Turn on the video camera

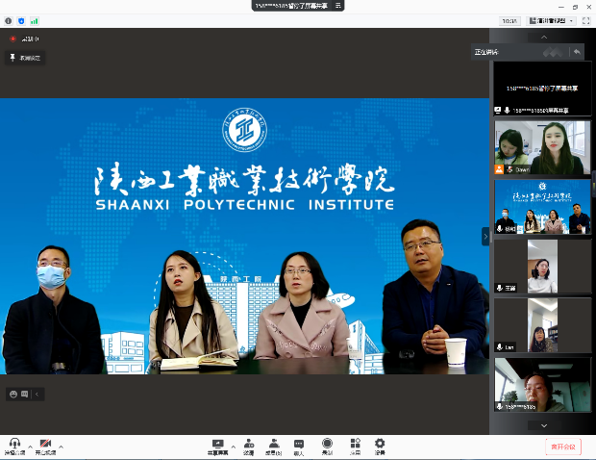tap(45, 443)
